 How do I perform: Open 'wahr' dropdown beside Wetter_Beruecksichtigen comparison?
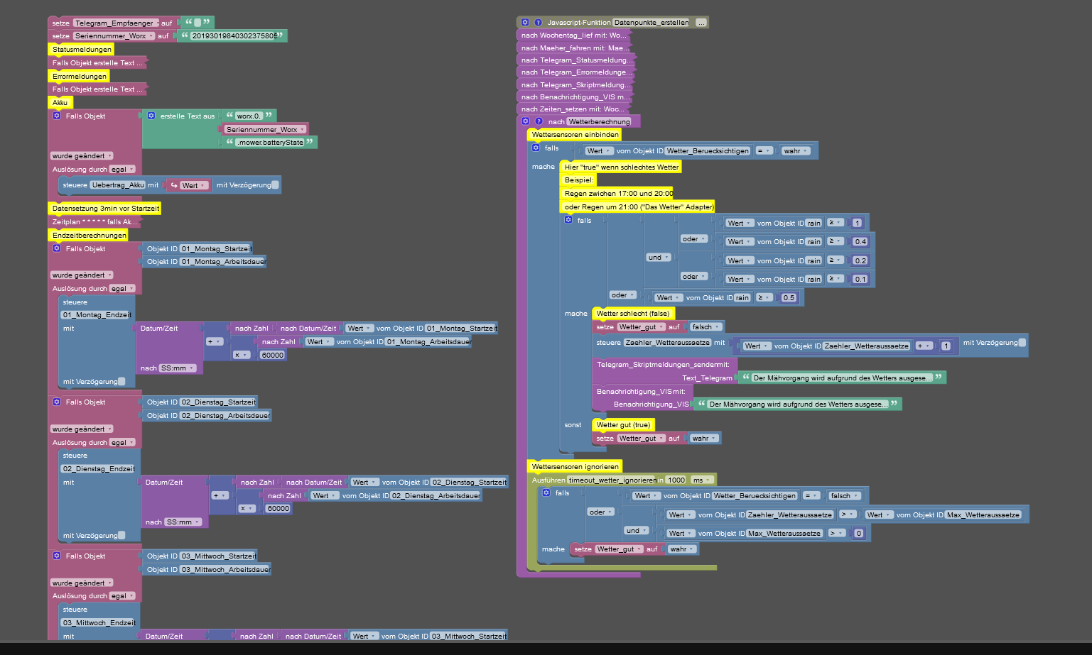click(x=796, y=151)
